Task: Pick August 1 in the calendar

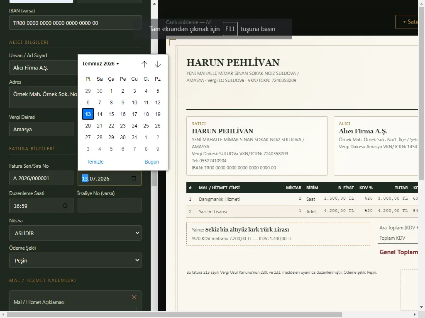Action: 146,137
